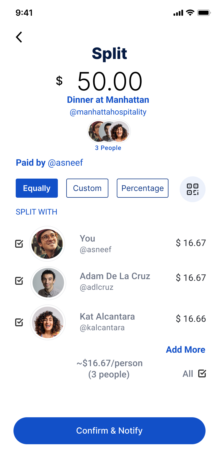Tap the Add More link

point(186,350)
